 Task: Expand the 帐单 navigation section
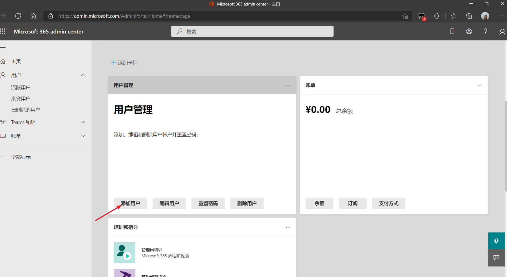[x=83, y=136]
